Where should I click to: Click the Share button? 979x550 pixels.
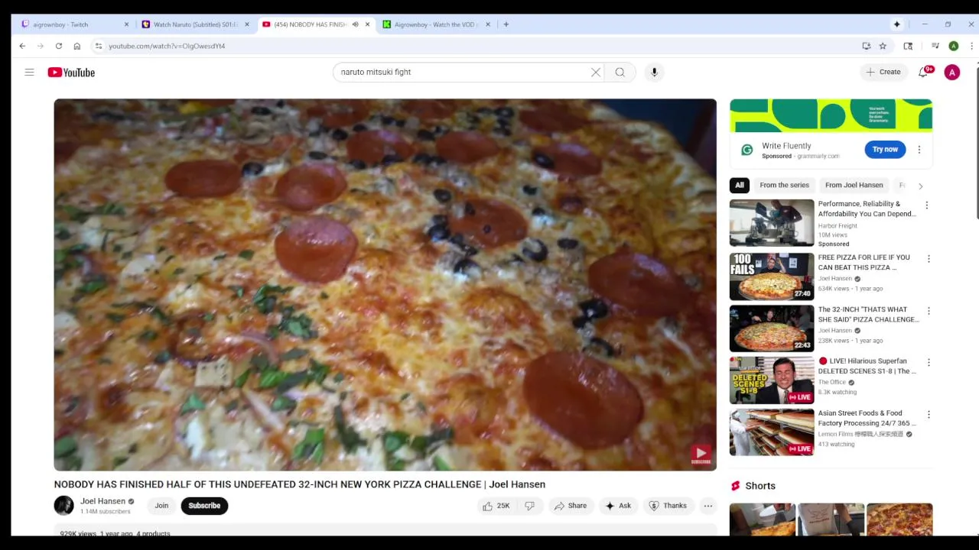(x=571, y=506)
